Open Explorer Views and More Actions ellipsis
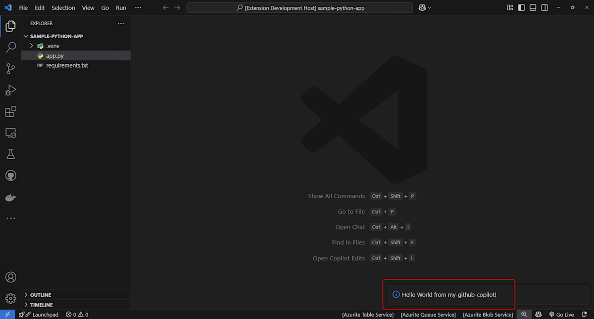Viewport: 594px width, 319px height. (121, 23)
